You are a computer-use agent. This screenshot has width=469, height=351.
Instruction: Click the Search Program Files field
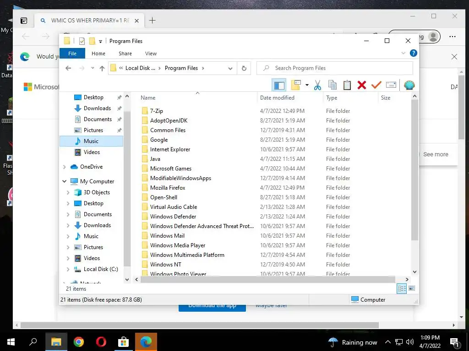pos(335,68)
